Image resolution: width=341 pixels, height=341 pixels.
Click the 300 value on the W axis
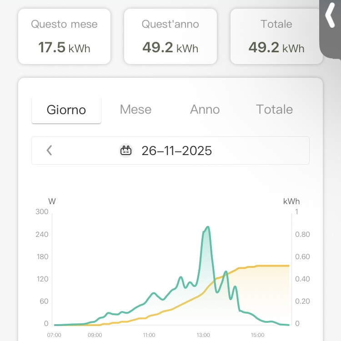[42, 211]
